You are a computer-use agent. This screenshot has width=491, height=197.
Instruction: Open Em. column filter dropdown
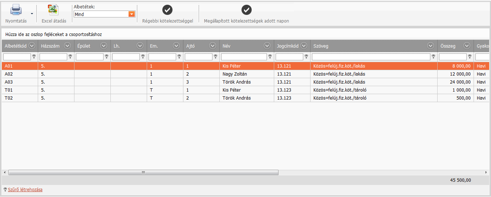pos(176,46)
